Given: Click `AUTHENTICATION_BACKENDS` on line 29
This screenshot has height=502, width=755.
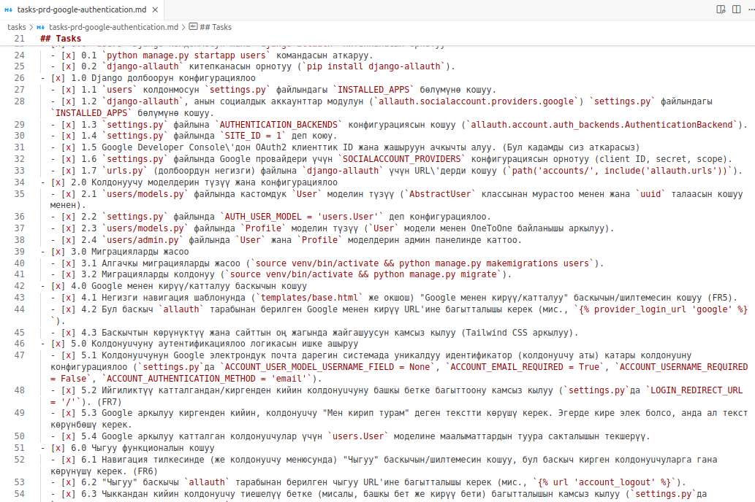Looking at the screenshot, I should point(278,125).
